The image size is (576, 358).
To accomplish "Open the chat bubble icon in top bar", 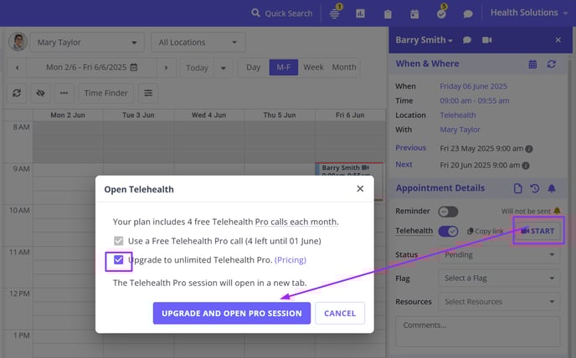I will coord(468,14).
